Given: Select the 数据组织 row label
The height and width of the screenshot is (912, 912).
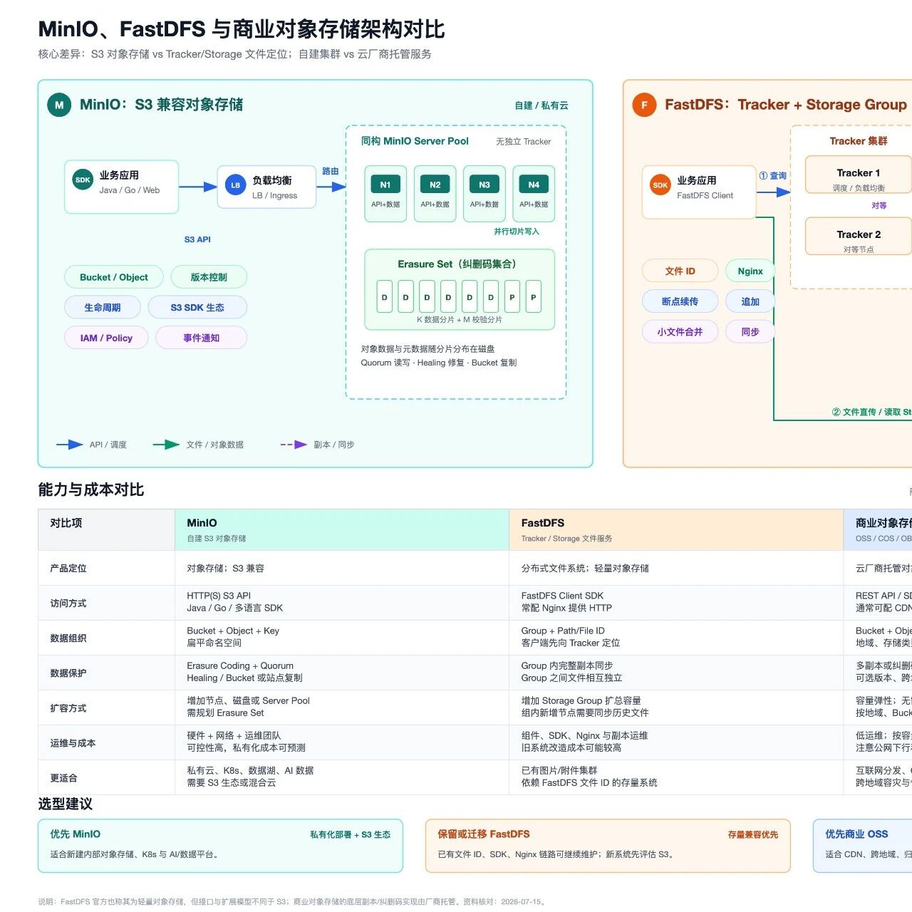Looking at the screenshot, I should click(x=68, y=638).
